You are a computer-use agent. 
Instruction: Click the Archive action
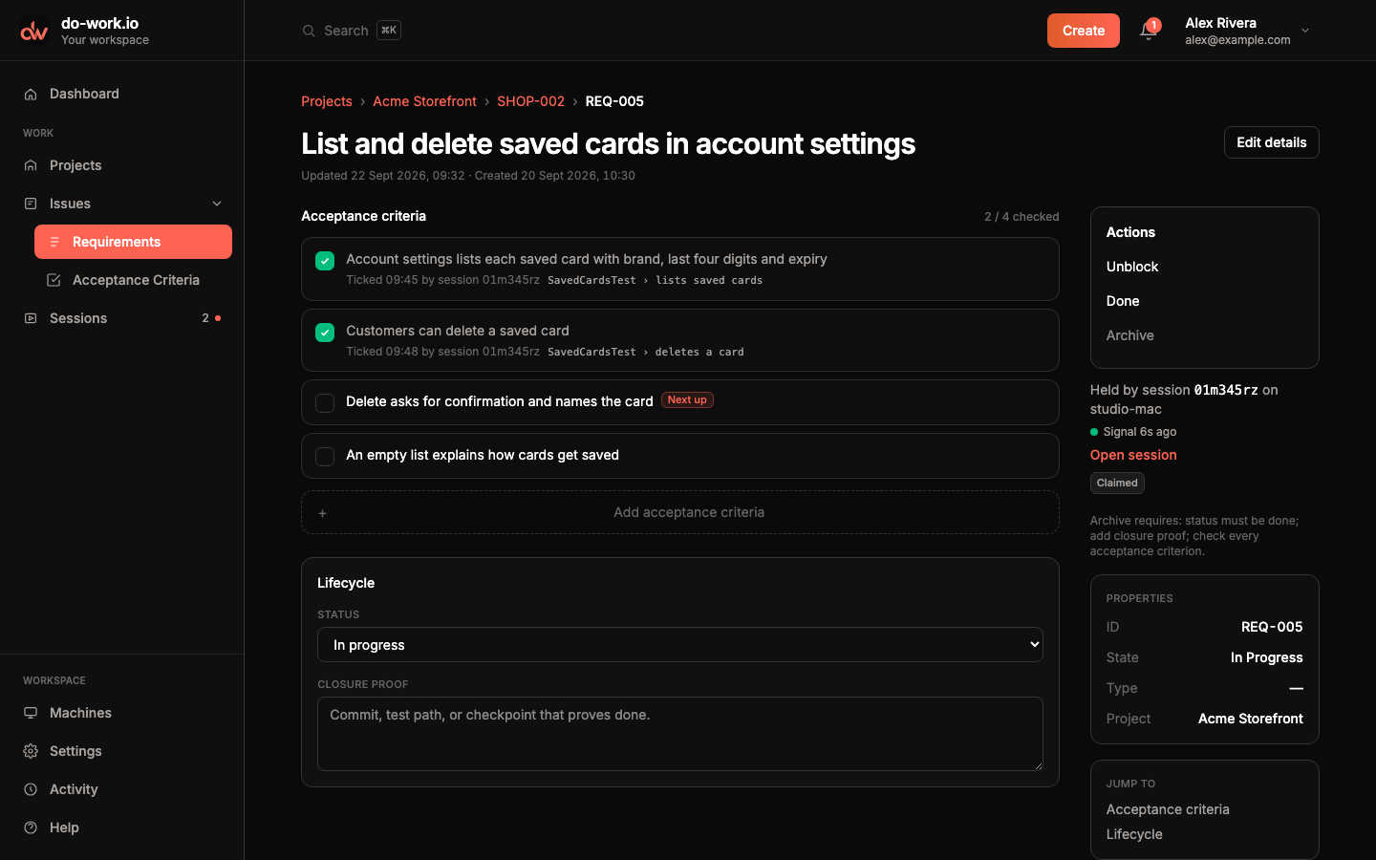coord(1130,335)
